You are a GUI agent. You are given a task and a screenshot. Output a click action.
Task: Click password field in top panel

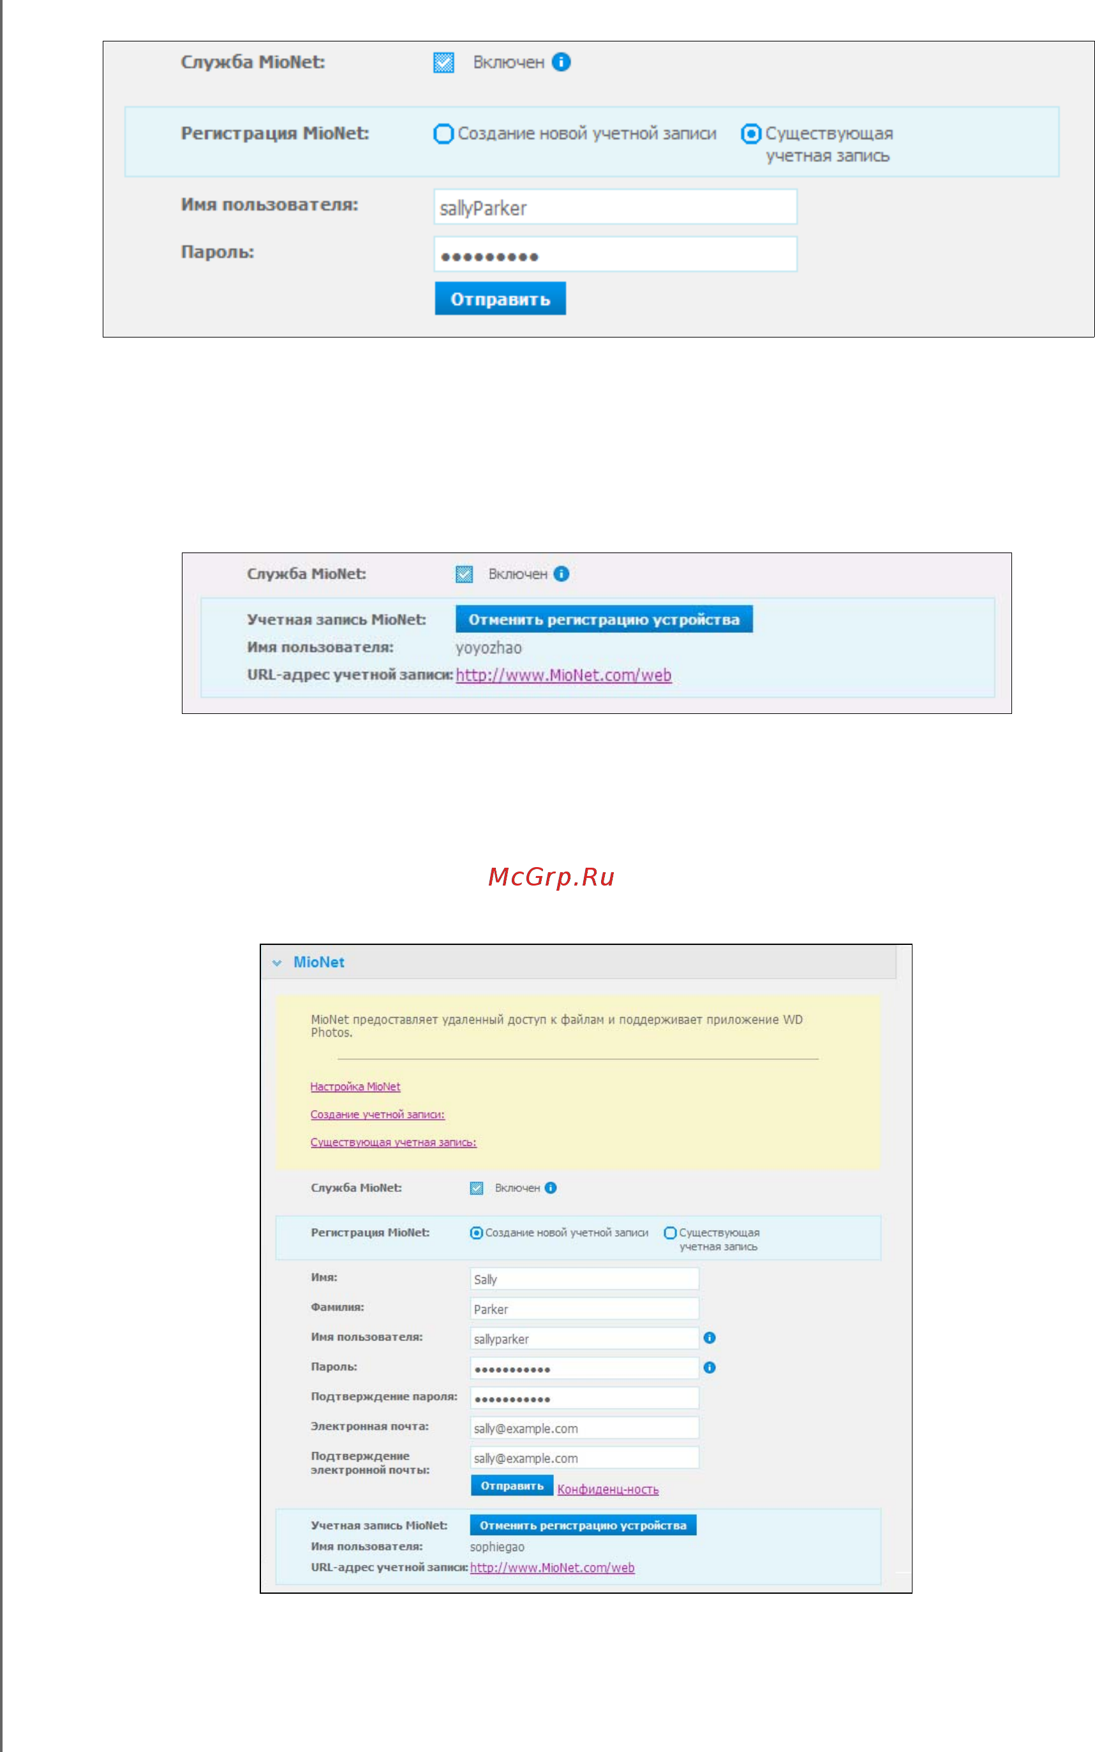pyautogui.click(x=616, y=254)
